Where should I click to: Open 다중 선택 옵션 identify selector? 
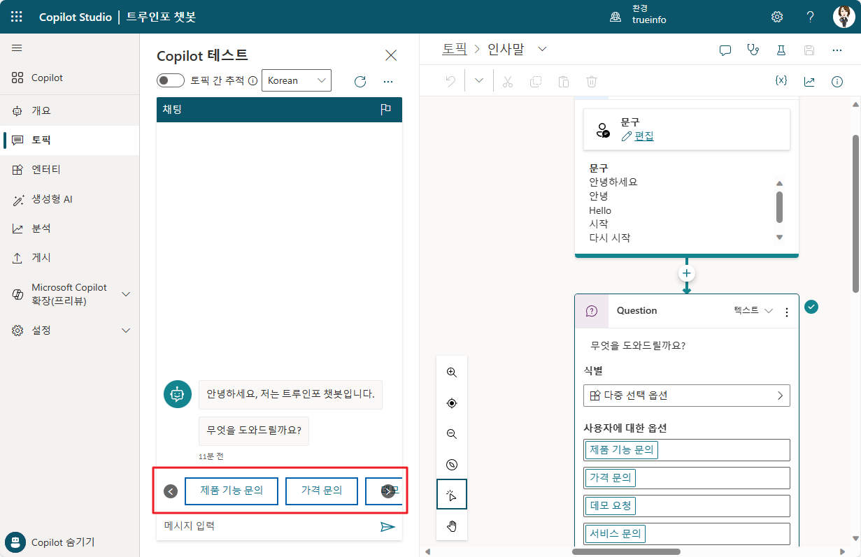pyautogui.click(x=687, y=395)
